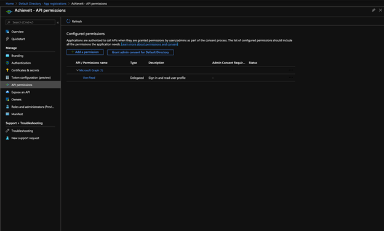
Task: Click Add a permission button
Action: (85, 52)
